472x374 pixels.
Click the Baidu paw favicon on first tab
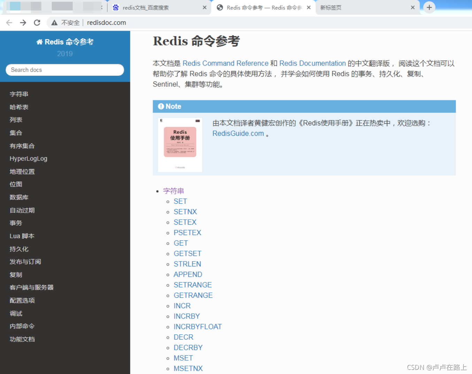click(116, 7)
